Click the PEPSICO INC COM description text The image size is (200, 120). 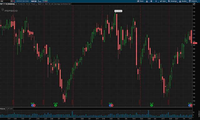22,1
